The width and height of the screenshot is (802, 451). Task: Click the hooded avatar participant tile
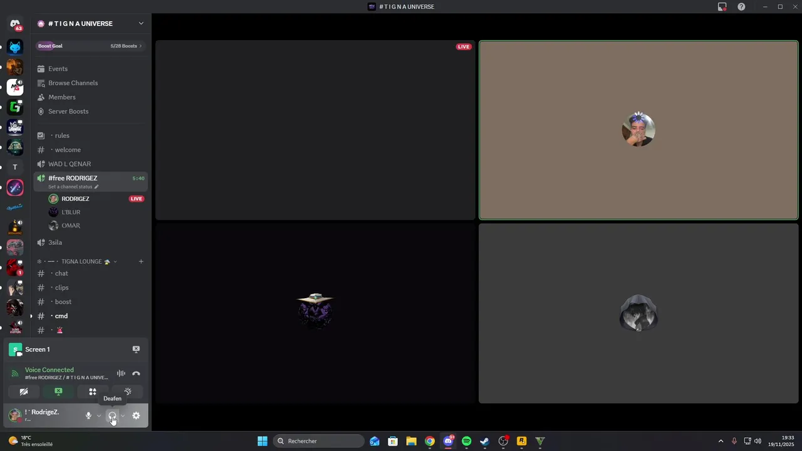pyautogui.click(x=638, y=313)
